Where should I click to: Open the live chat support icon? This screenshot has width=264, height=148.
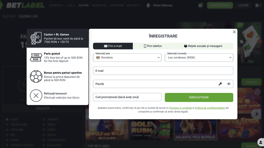click(x=261, y=142)
